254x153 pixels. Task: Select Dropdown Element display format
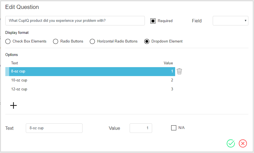click(147, 41)
